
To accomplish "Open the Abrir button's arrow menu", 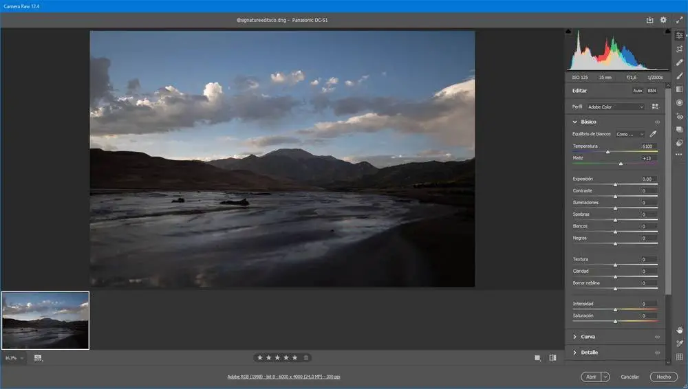I will point(605,377).
